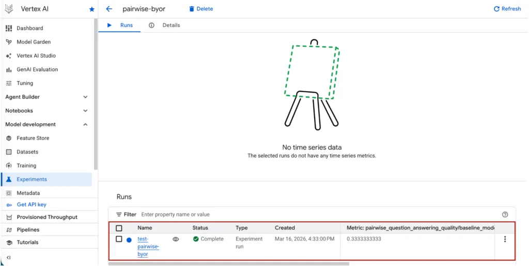Sort by the Name column header

(145, 228)
